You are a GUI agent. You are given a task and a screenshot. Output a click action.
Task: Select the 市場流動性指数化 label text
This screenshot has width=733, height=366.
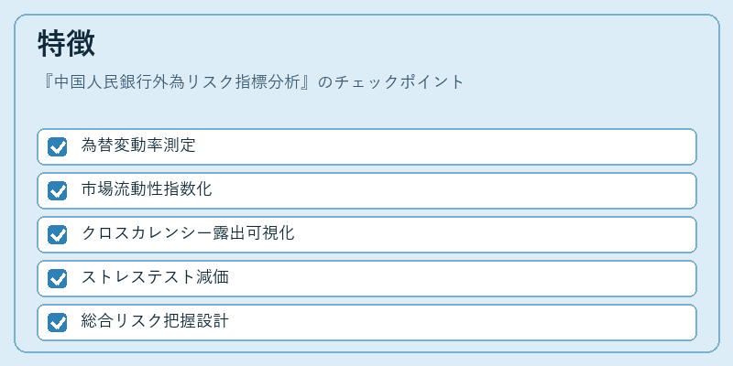[x=147, y=189]
